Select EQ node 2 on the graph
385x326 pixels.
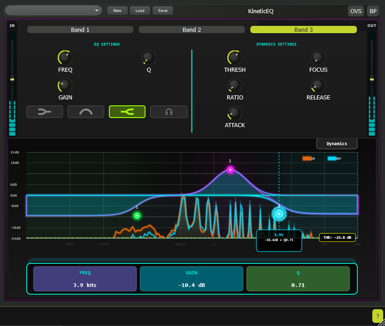coord(230,169)
